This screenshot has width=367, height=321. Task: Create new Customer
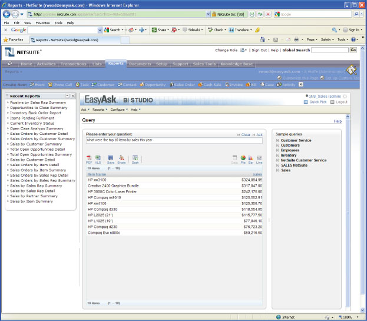pos(103,85)
